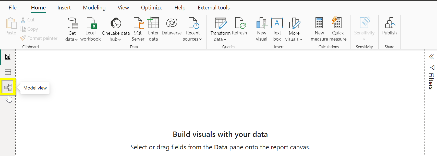Screen dimensions: 437x156
Task: Expand Transform data dropdown arrow
Action: tap(225, 40)
